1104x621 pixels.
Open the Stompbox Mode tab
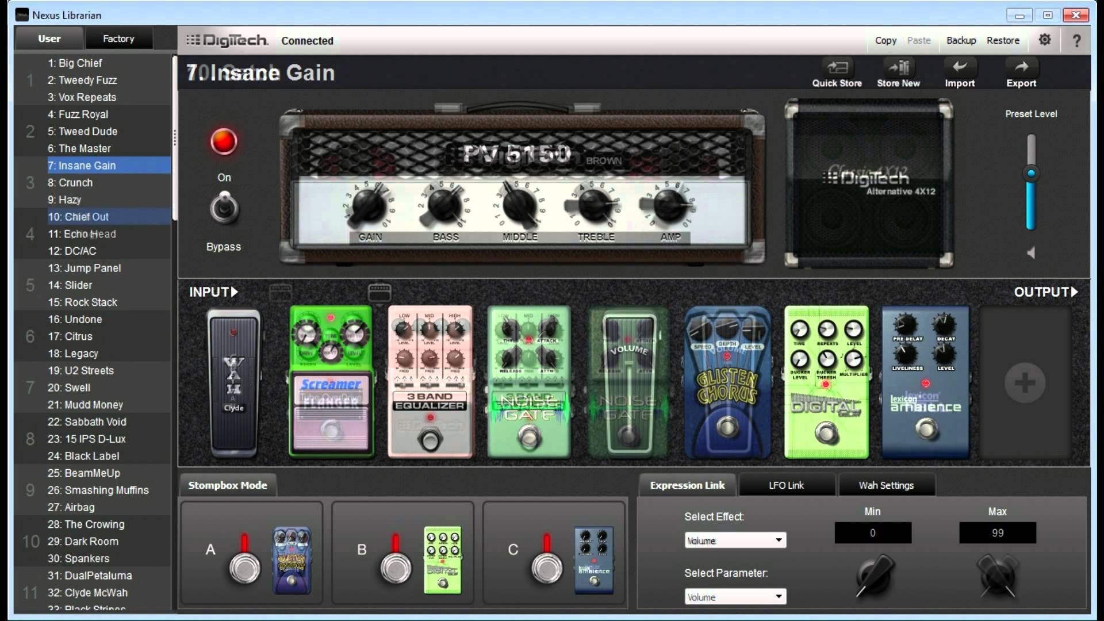coord(228,485)
